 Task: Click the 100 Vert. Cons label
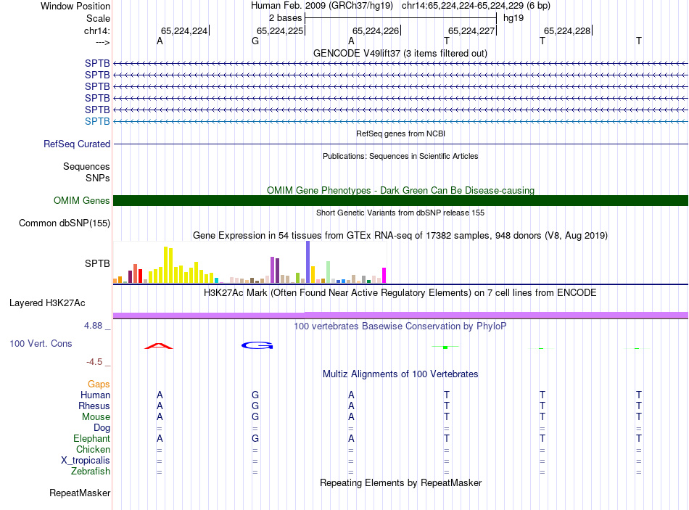[x=41, y=343]
